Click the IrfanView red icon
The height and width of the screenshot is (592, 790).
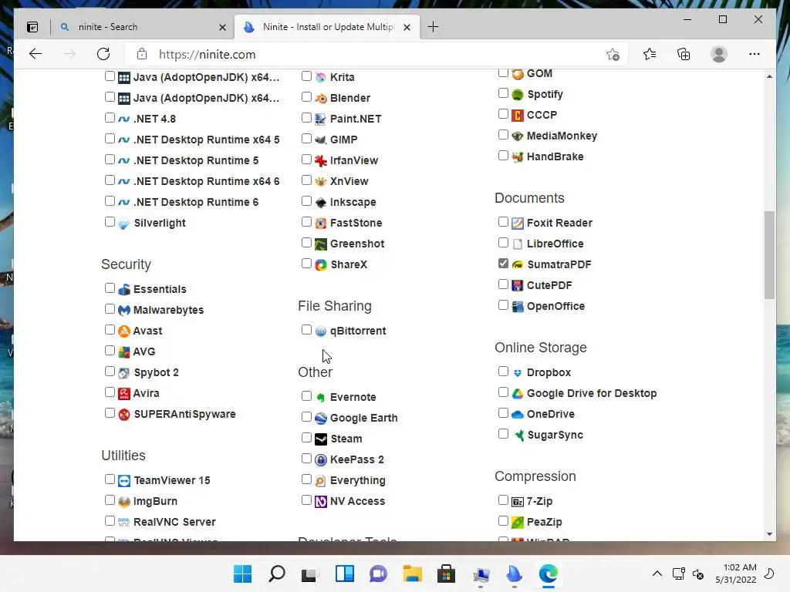321,160
